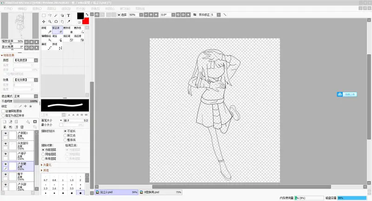Open the 0.0° rotation angle dropdown
The width and height of the screenshot is (372, 201).
click(173, 15)
